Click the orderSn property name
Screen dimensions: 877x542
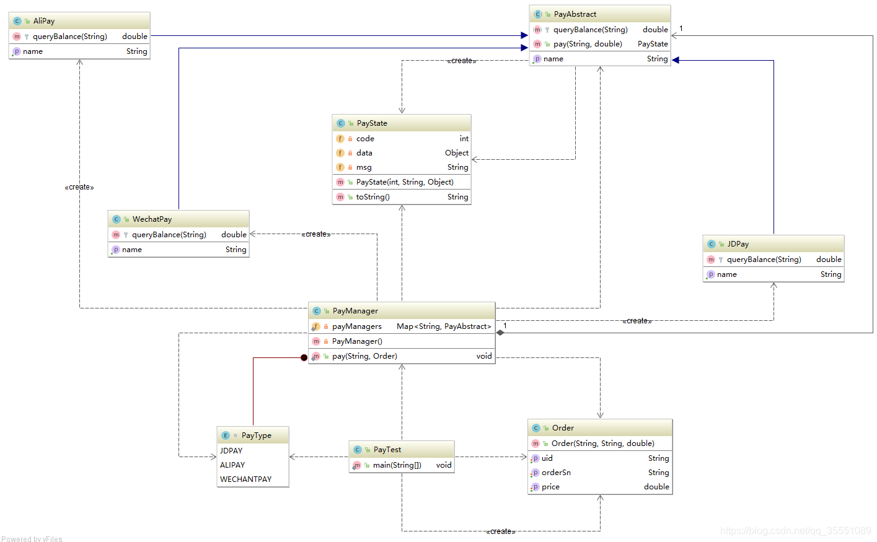click(556, 473)
